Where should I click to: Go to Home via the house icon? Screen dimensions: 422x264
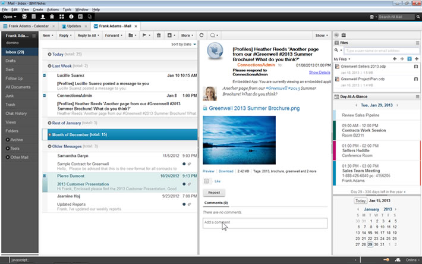[52, 17]
